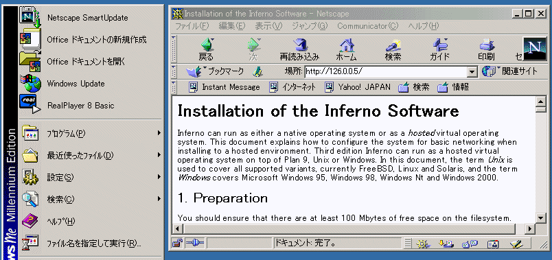Open the Search (検索) toolbar icon
Viewport: 552px width, 260px height.
click(x=393, y=49)
